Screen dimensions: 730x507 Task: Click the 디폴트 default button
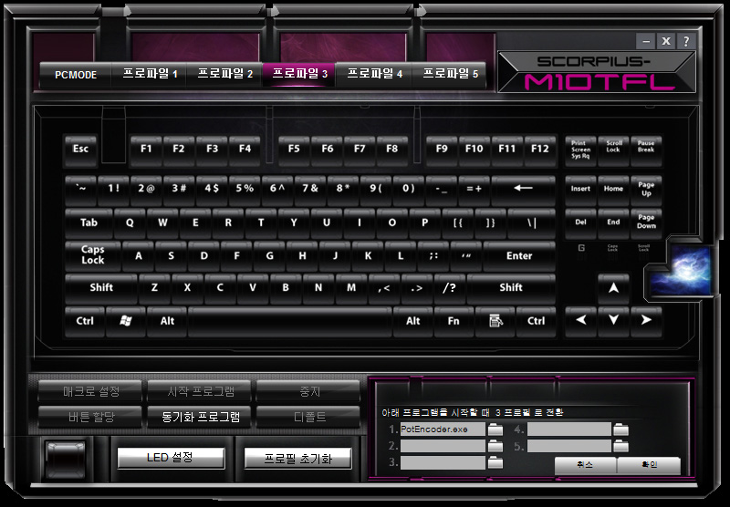pos(309,417)
